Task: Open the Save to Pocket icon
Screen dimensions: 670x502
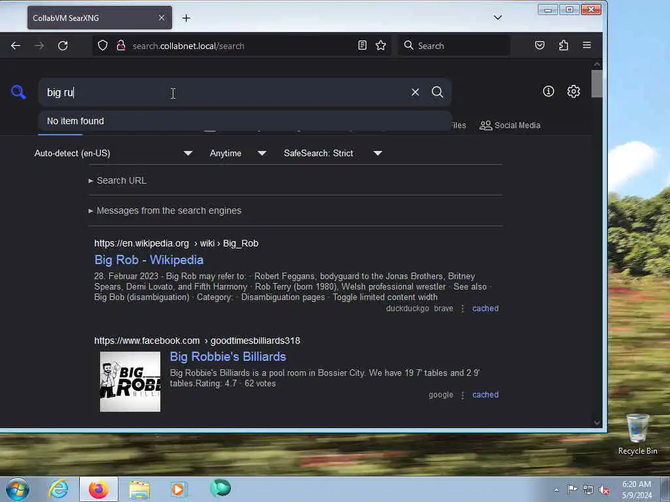Action: click(x=540, y=45)
